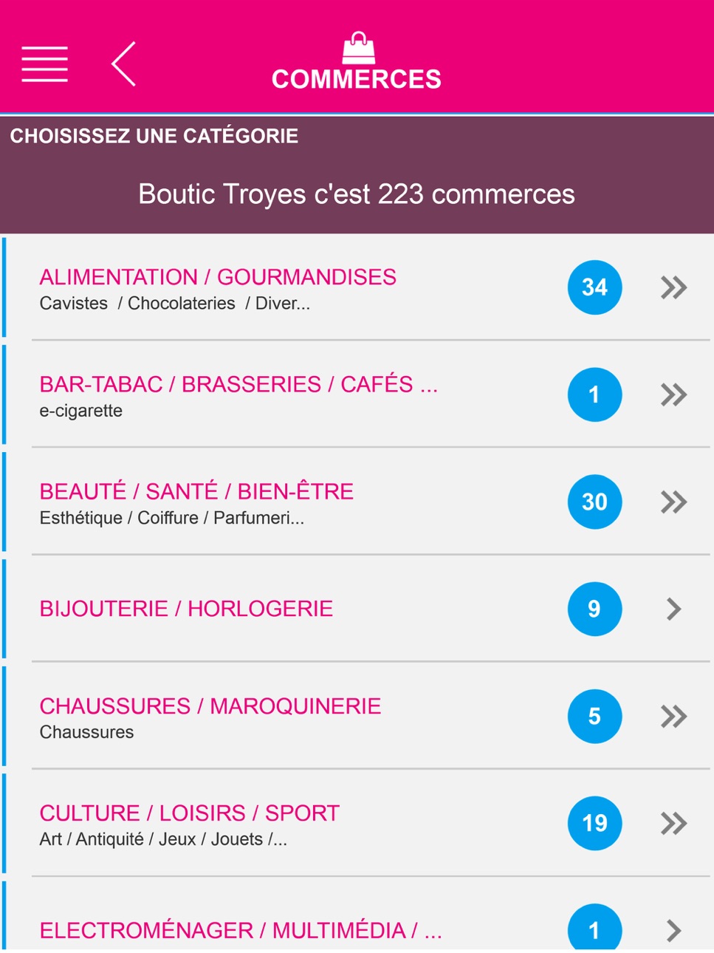Screen dimensions: 714x953
Task: Go back with the left arrow
Action: (x=123, y=64)
